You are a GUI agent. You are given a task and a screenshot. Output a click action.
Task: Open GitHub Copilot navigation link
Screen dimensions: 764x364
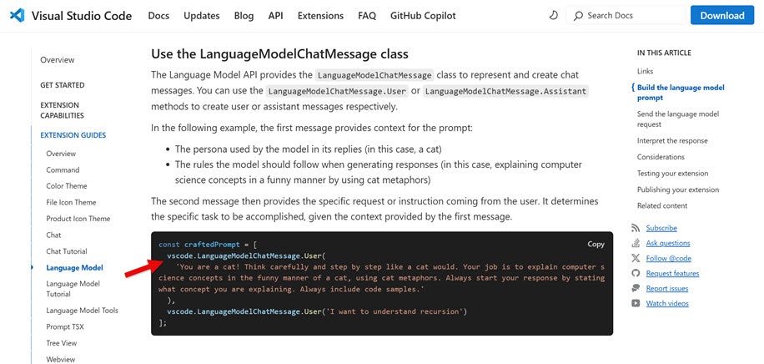tap(423, 16)
